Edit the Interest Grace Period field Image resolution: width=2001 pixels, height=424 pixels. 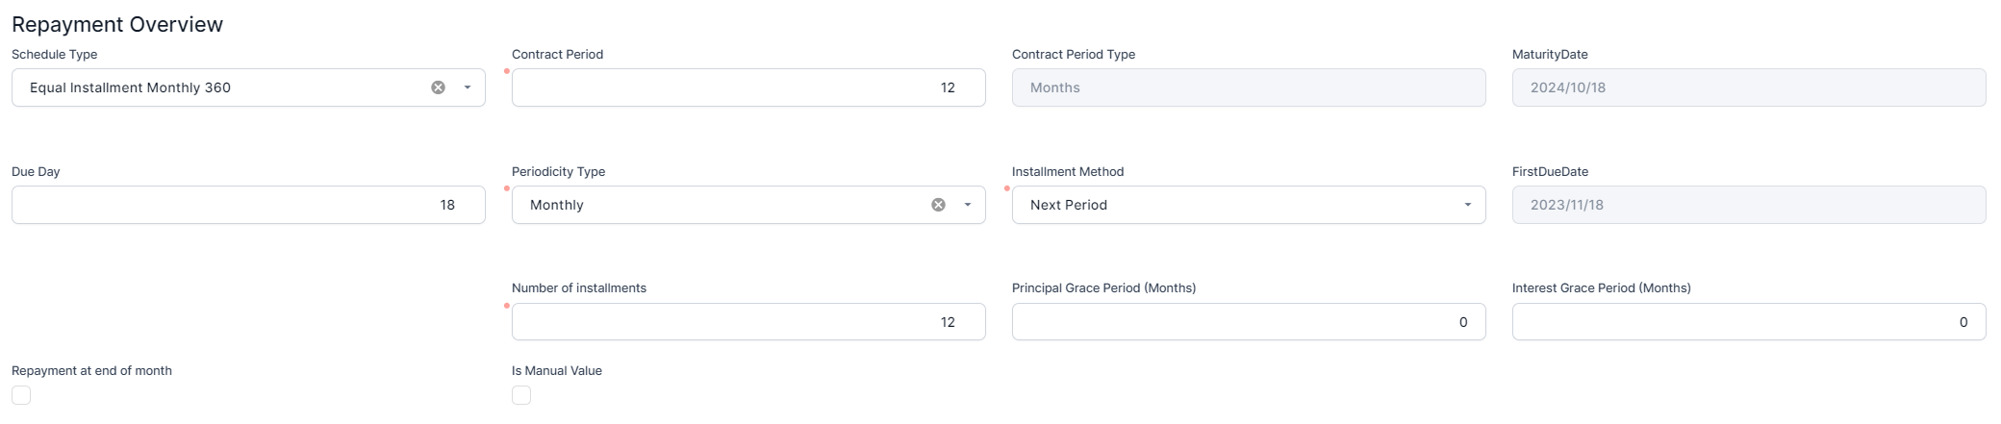tap(1748, 322)
